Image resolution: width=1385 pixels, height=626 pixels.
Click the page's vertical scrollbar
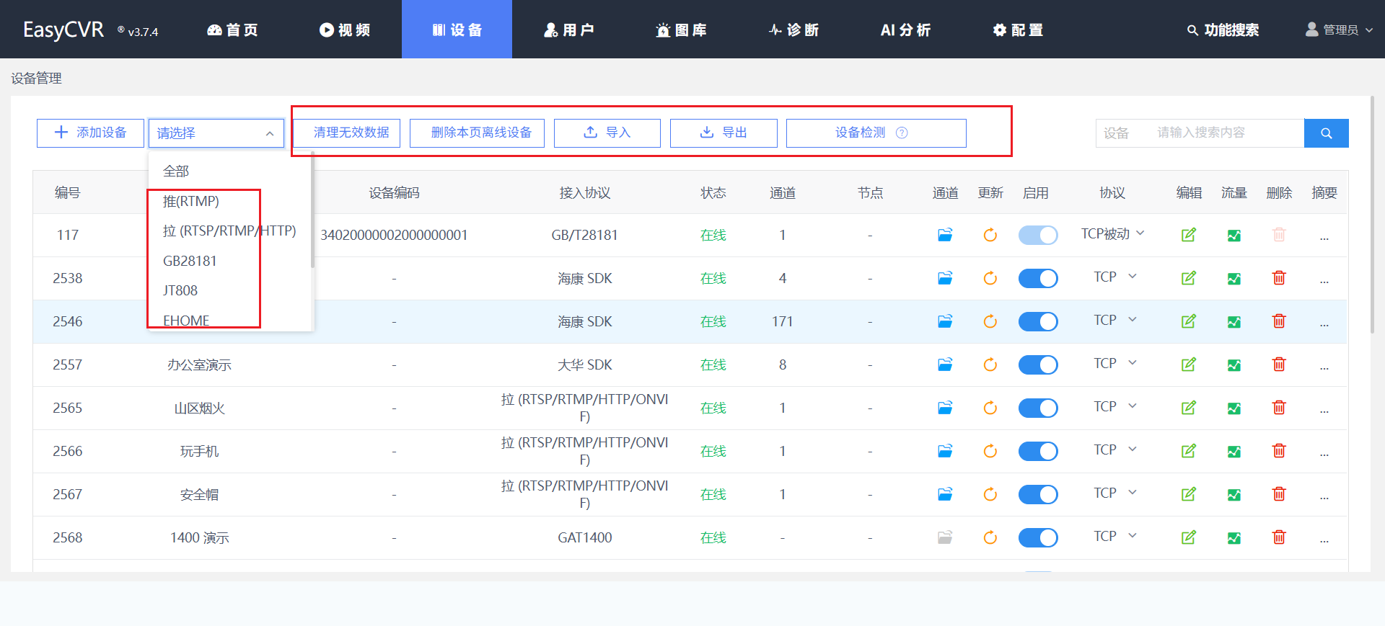coord(1372,216)
